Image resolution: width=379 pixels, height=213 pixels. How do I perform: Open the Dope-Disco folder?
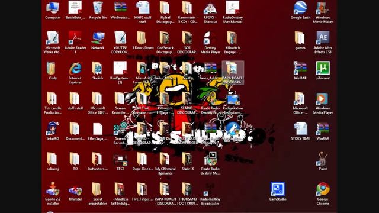pyautogui.click(x=143, y=159)
